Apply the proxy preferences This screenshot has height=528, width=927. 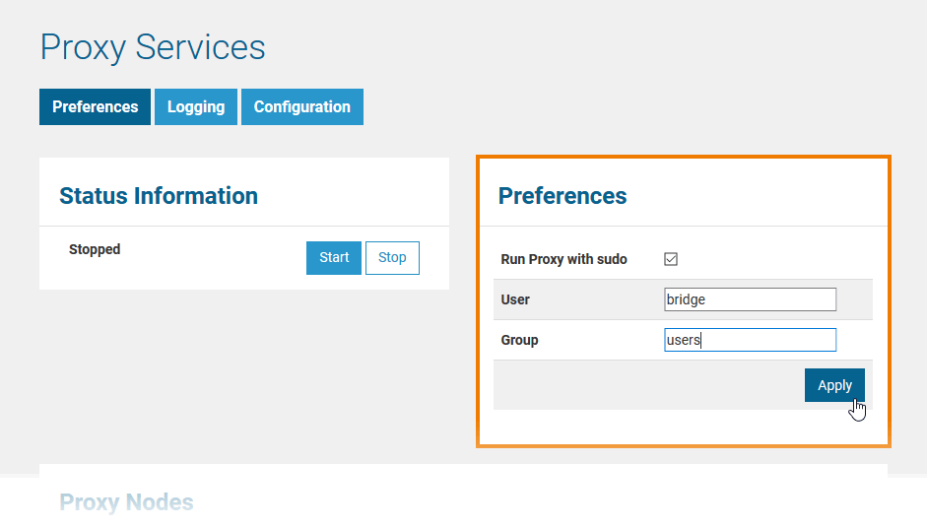click(x=834, y=385)
